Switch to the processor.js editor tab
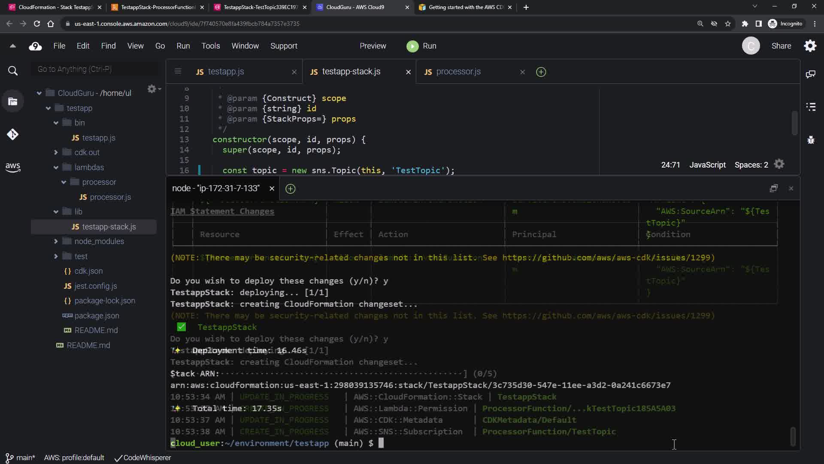Viewport: 824px width, 464px height. [458, 72]
